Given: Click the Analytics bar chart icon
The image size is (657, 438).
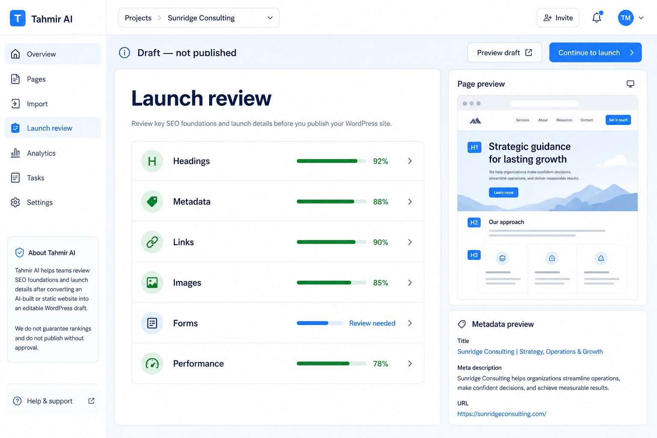Looking at the screenshot, I should tap(15, 153).
